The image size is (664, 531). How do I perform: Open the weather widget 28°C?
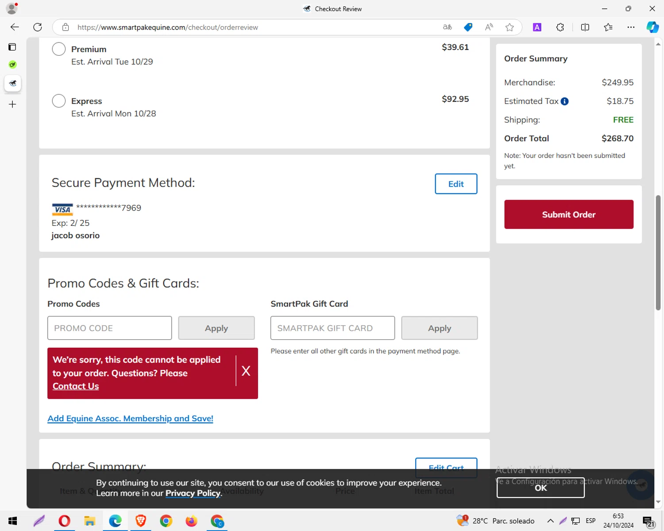[x=495, y=521]
